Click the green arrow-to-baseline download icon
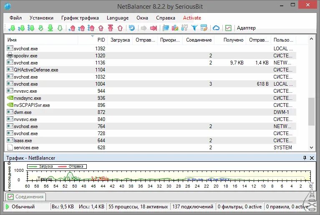 [x=50, y=28]
